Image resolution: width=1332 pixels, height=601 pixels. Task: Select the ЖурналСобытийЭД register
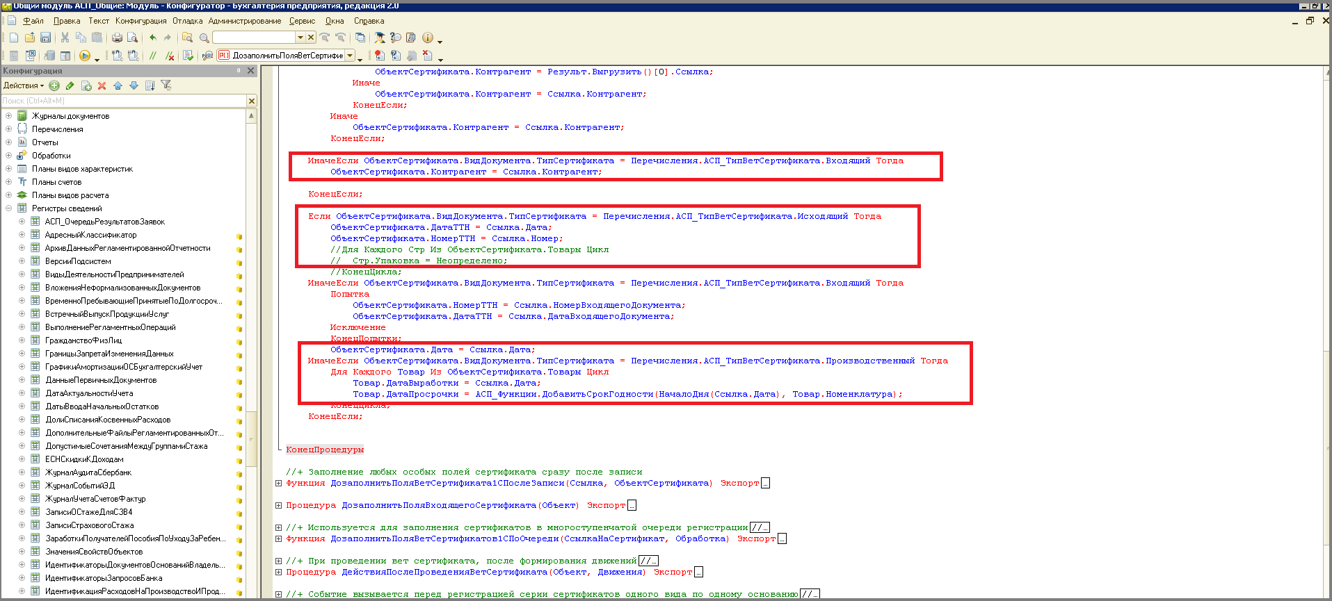point(80,486)
